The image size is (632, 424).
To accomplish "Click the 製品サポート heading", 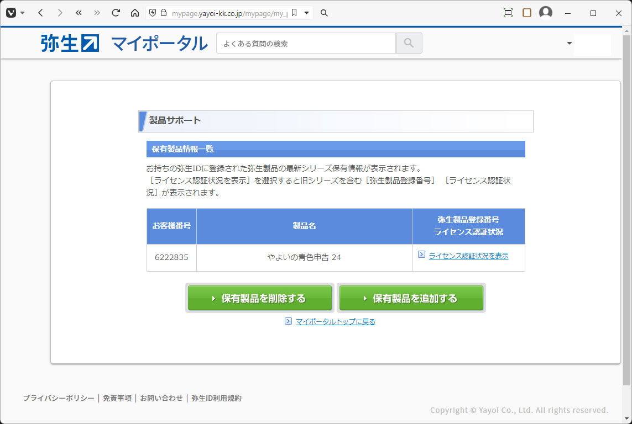I will coord(175,120).
